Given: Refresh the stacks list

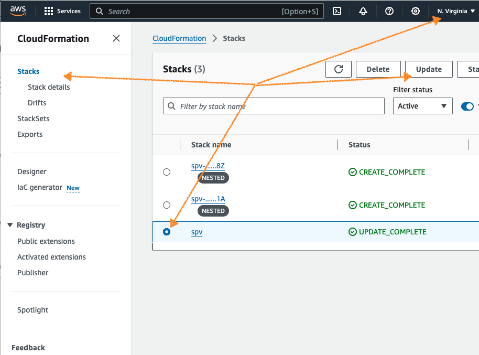Looking at the screenshot, I should coord(339,69).
